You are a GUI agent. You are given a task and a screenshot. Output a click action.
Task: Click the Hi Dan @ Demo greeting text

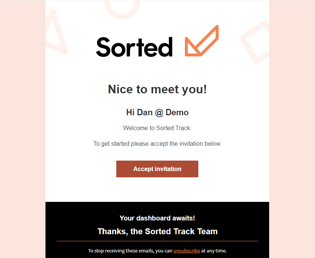click(157, 112)
